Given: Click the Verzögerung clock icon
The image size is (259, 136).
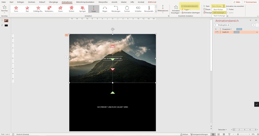Looking at the screenshot, I should point(205,13).
